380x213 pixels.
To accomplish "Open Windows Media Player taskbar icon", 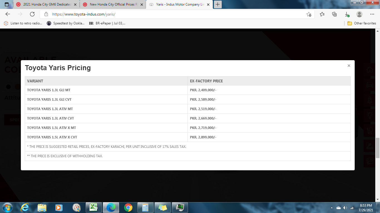I will tap(59, 207).
